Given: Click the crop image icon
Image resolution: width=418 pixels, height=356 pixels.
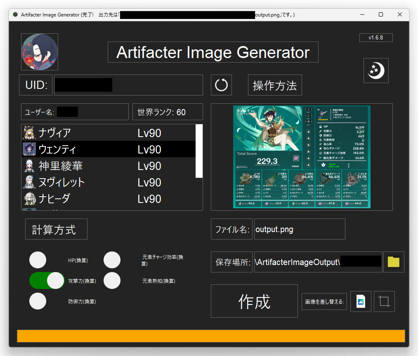Looking at the screenshot, I should click(x=384, y=302).
